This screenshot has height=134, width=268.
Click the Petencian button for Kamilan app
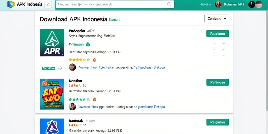tap(217, 82)
